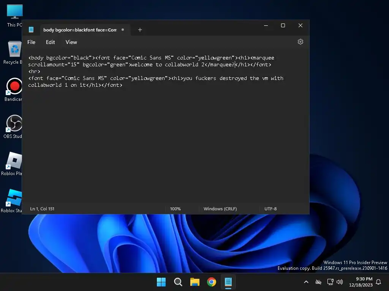This screenshot has width=389, height=291.
Task: Open Notepad settings gear icon
Action: 300,42
